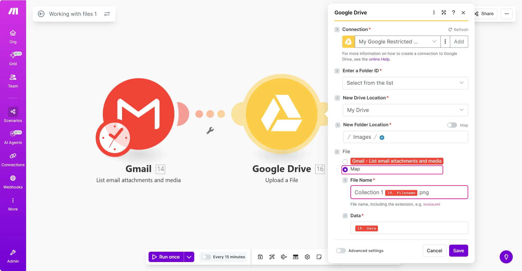Screen dimensions: 522x271
Task: Expand the Data field info
Action: pos(345,216)
